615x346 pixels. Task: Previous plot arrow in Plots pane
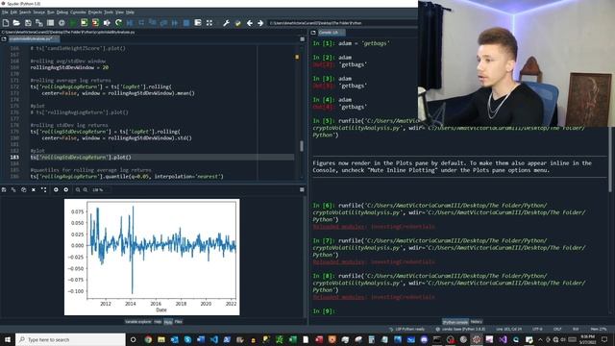56,190
